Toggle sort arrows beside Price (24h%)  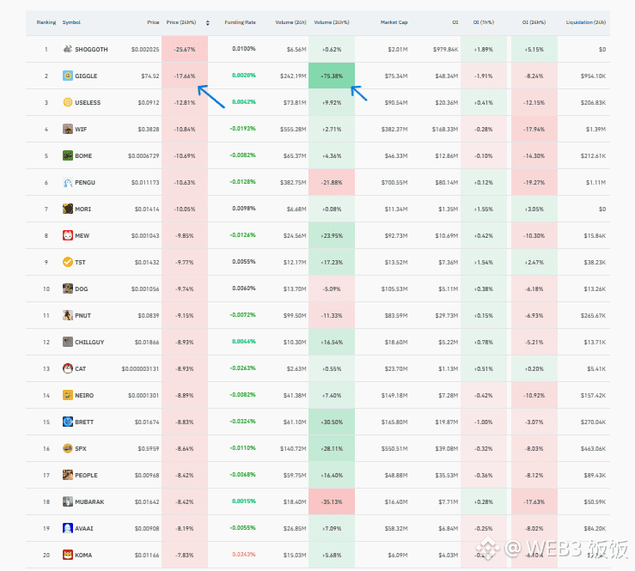click(x=207, y=22)
